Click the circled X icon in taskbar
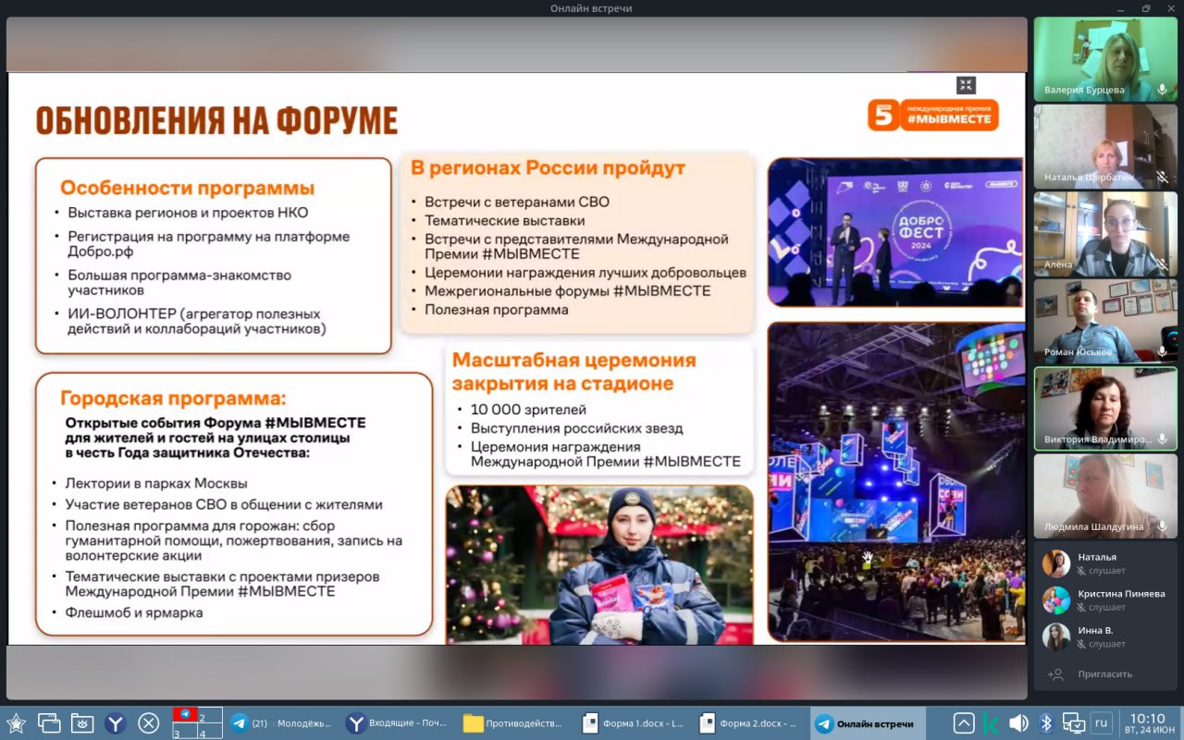Screen dimensions: 1184x740 point(148,723)
